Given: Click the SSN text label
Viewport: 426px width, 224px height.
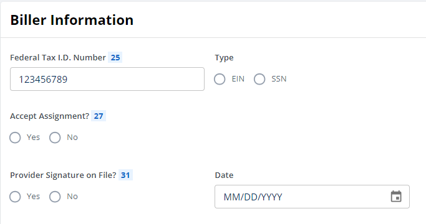Looking at the screenshot, I should (x=279, y=79).
